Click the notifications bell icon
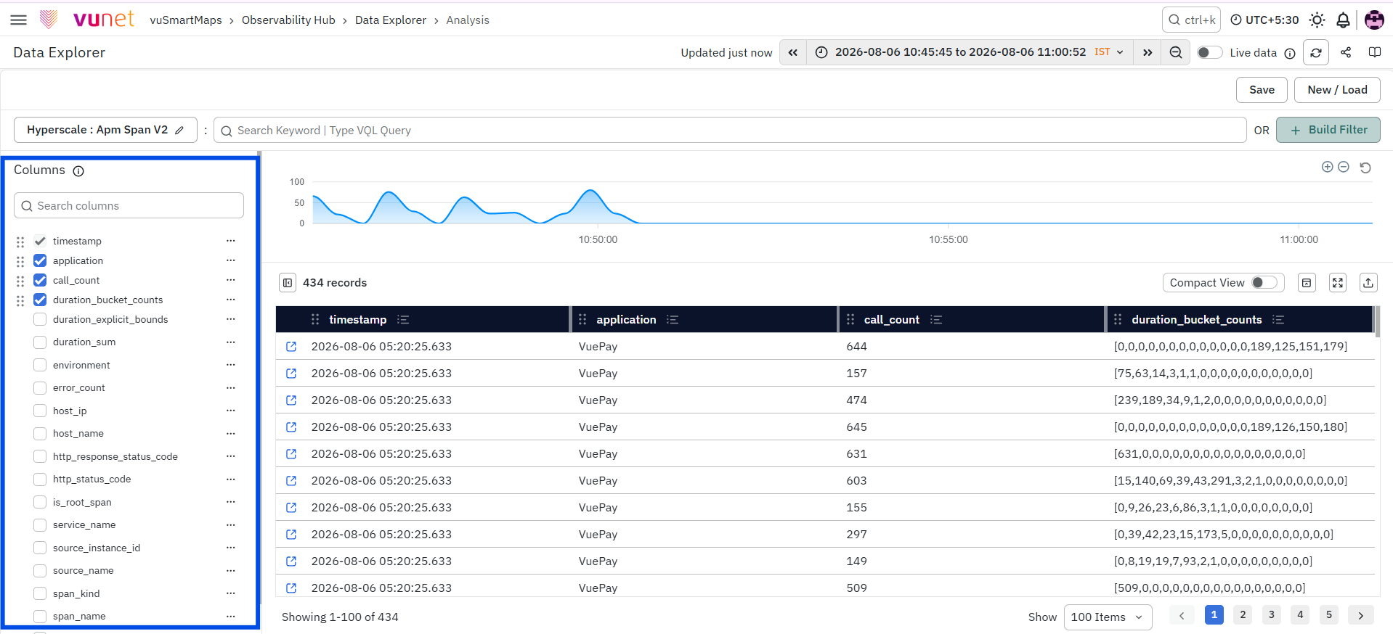 tap(1343, 20)
